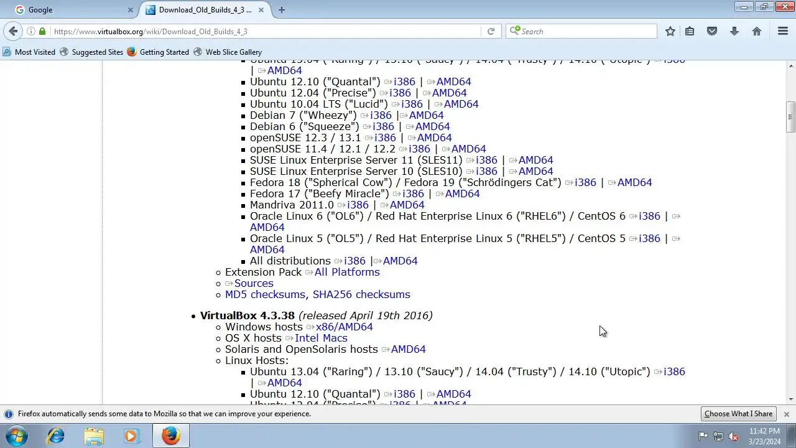This screenshot has height=448, width=796.
Task: Close the Google tab
Action: tap(131, 10)
